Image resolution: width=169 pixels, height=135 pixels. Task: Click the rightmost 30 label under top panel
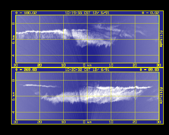click(x=159, y=65)
